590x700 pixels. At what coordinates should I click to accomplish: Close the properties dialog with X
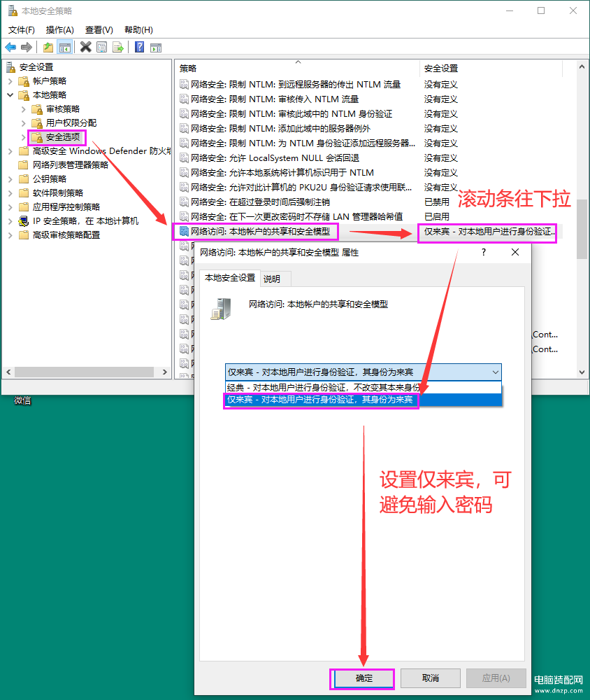(515, 252)
